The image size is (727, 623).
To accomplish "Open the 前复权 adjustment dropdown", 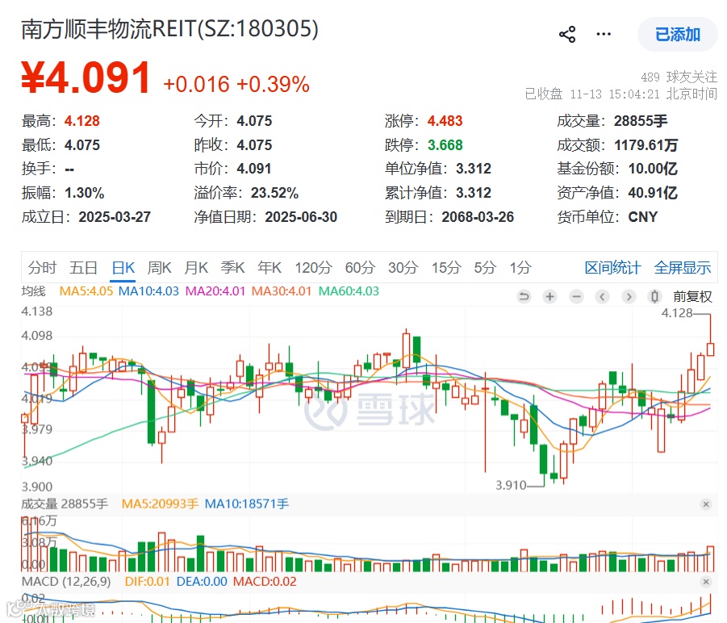I will click(692, 296).
